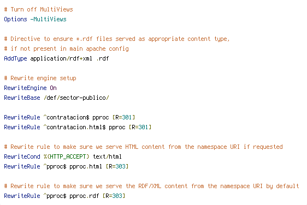
Task: Click pproc.rdf in the last rule
Action: coord(84,196)
